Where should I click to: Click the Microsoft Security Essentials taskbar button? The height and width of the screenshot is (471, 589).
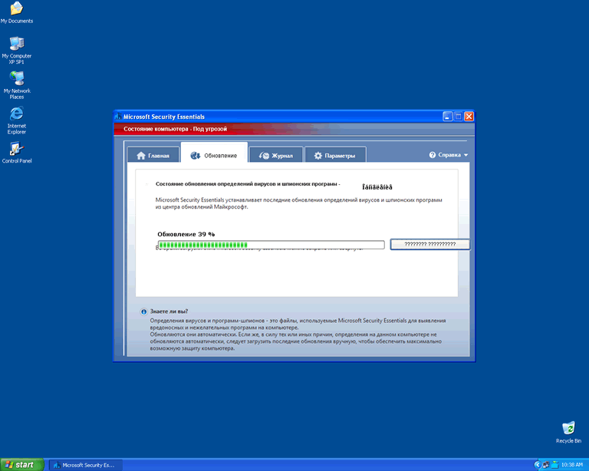(x=83, y=464)
